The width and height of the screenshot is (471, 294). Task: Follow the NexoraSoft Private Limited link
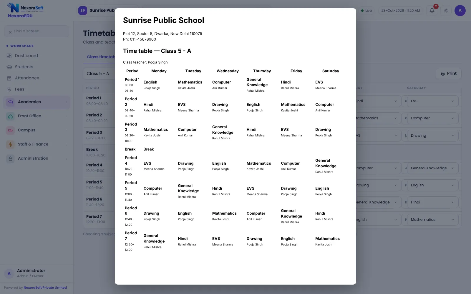pyautogui.click(x=45, y=288)
